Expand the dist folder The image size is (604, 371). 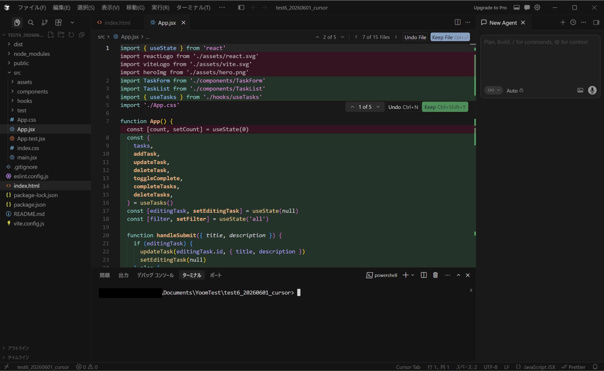point(45,44)
